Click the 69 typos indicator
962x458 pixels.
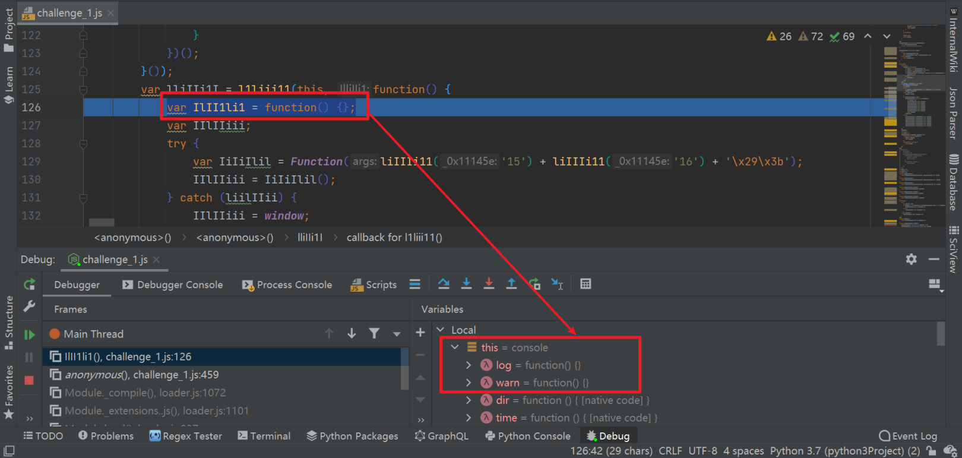[x=842, y=36]
